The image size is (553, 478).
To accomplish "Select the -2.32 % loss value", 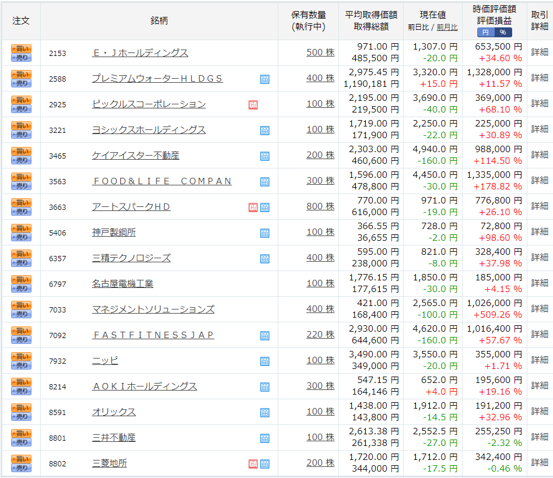I will [x=505, y=443].
